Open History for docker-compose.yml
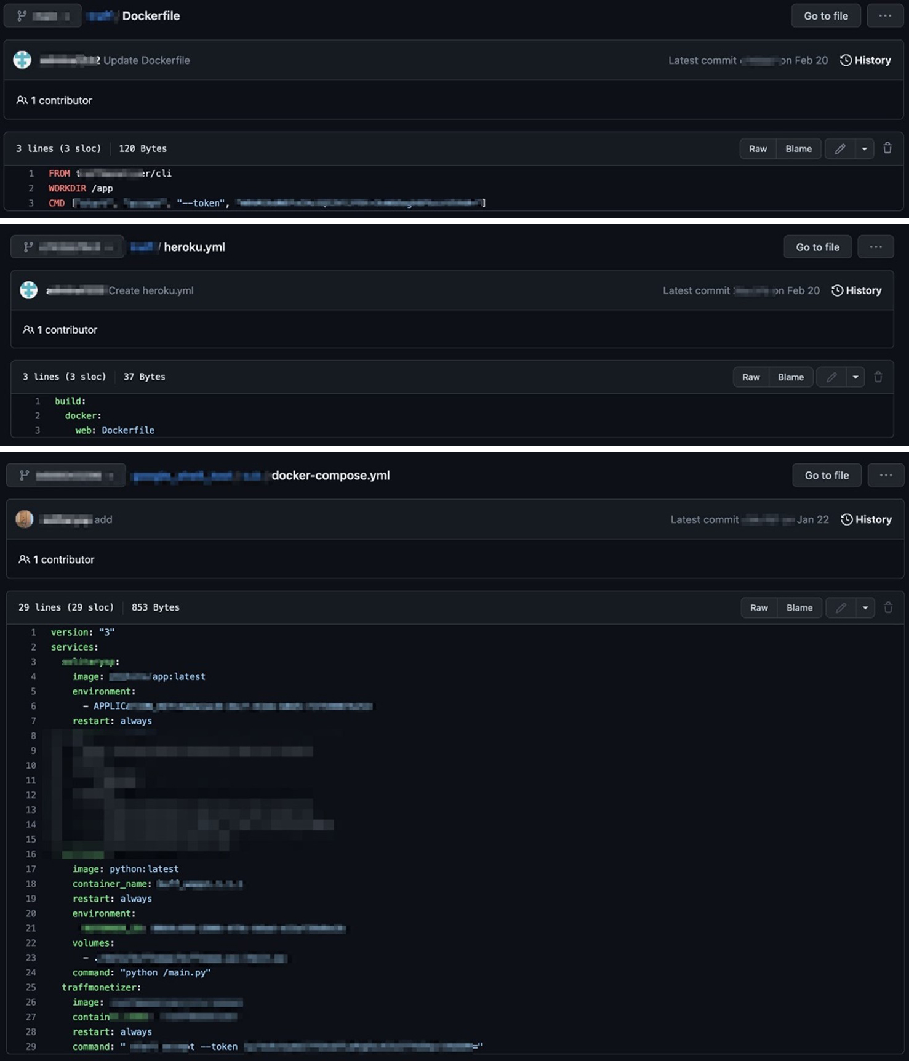The width and height of the screenshot is (909, 1061). click(x=866, y=519)
